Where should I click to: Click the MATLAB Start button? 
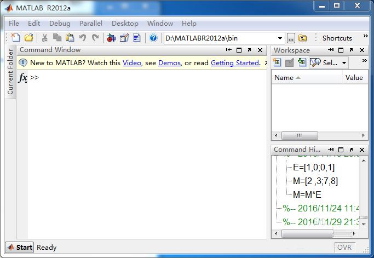coord(20,247)
